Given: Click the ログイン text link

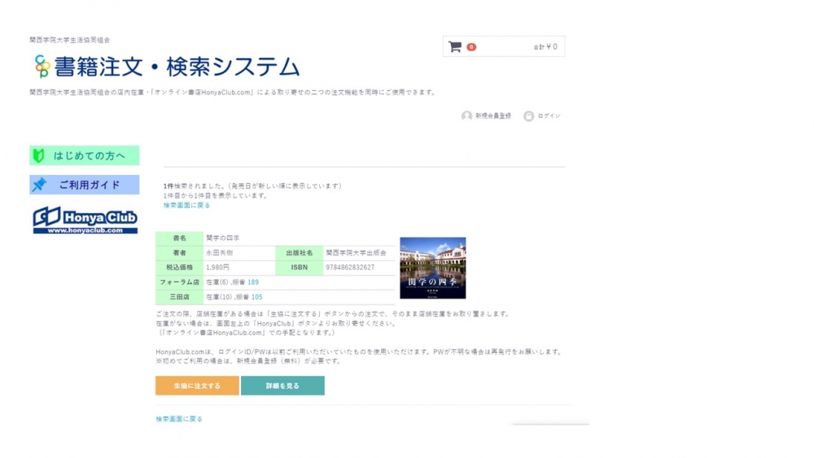Looking at the screenshot, I should 549,116.
